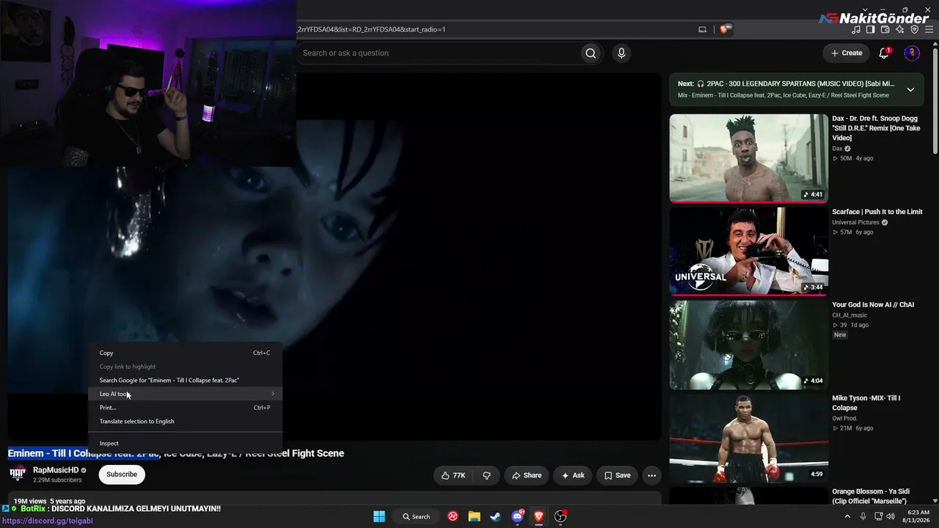Open Your God Is Now AI thumbnail

(x=748, y=344)
